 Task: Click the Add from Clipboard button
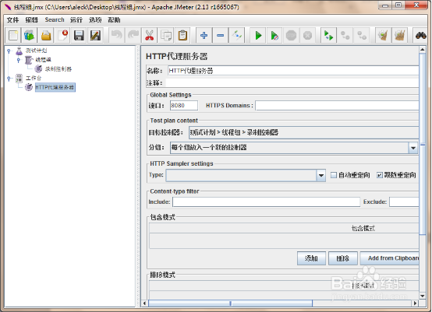(x=390, y=258)
